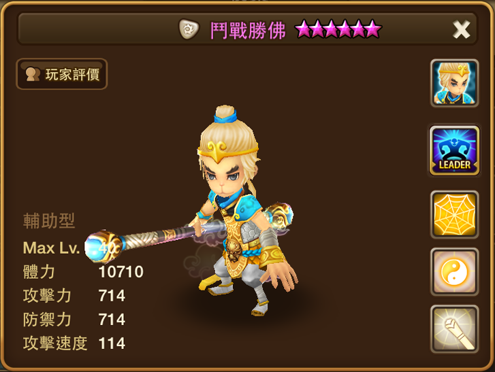Select the yin-yang skill icon
Viewport: 495px width, 372px height.
point(455,272)
